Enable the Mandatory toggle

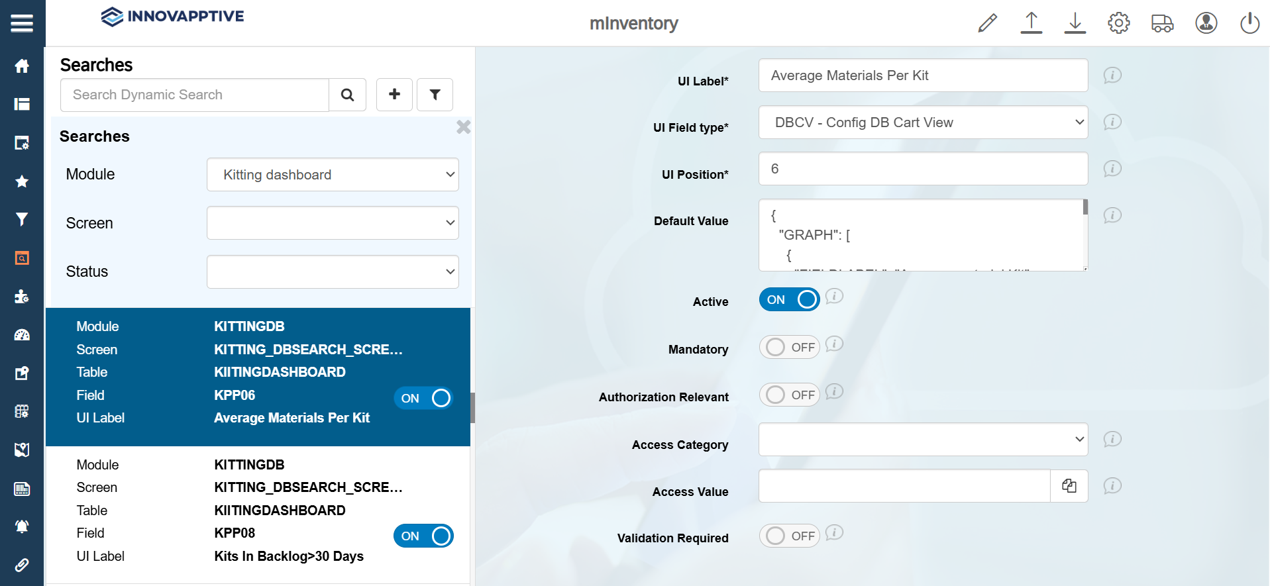point(789,348)
